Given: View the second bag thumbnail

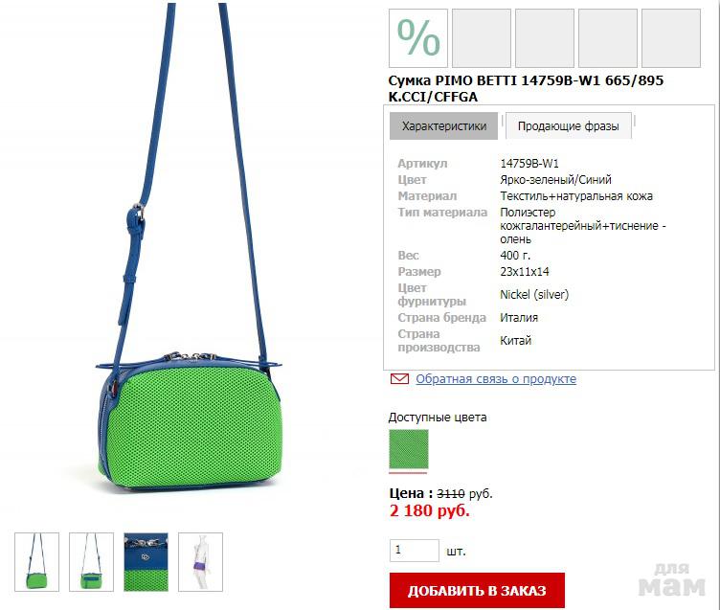Looking at the screenshot, I should click(91, 562).
